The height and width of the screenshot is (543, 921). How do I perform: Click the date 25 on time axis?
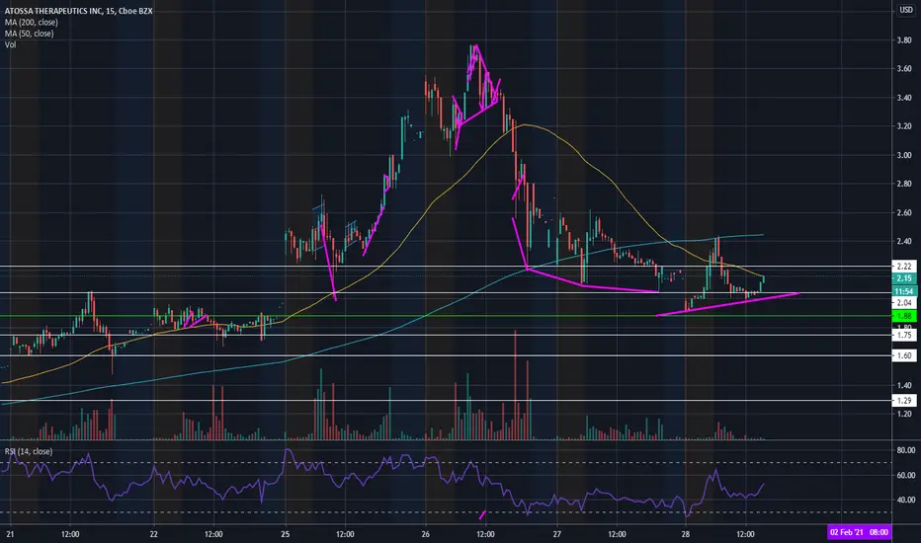pos(286,534)
